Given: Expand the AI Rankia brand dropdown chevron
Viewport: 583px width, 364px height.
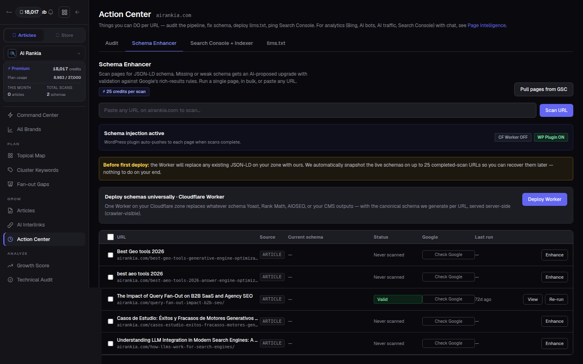Looking at the screenshot, I should (79, 53).
